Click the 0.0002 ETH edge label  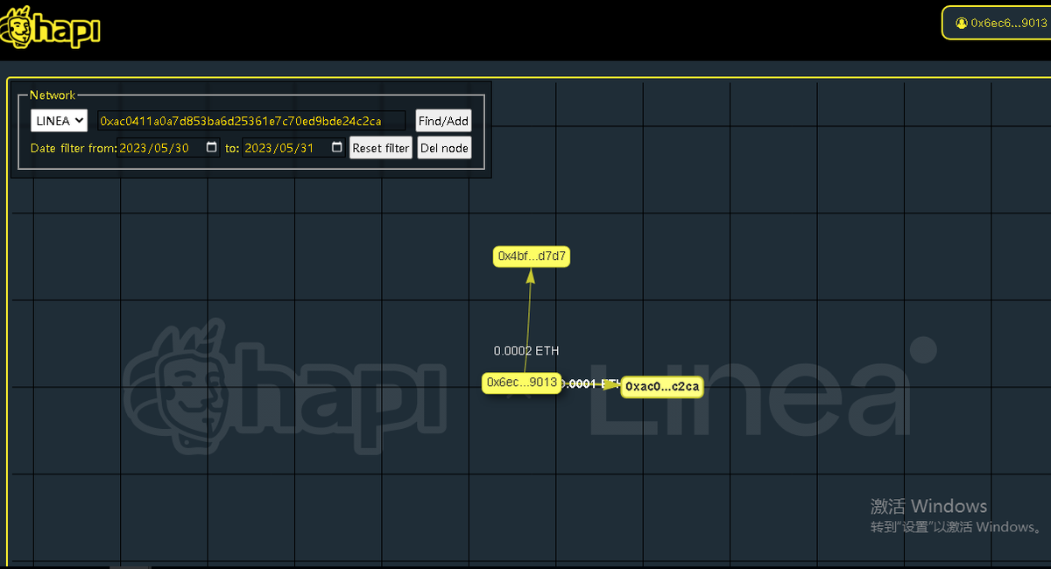[x=526, y=351]
